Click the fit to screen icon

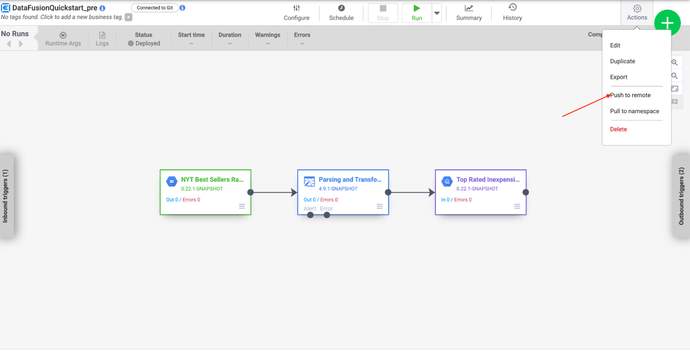click(674, 89)
